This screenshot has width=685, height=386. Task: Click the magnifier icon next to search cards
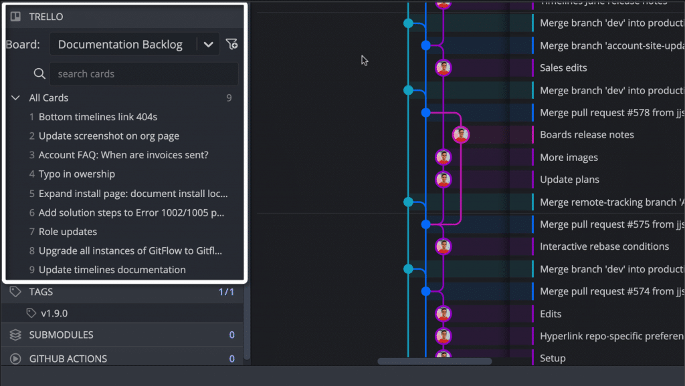(x=39, y=73)
